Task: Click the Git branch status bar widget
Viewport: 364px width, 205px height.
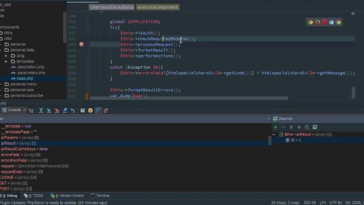Action: tap(354, 203)
